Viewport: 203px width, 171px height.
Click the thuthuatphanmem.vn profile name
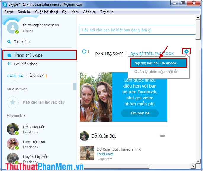tap(41, 25)
